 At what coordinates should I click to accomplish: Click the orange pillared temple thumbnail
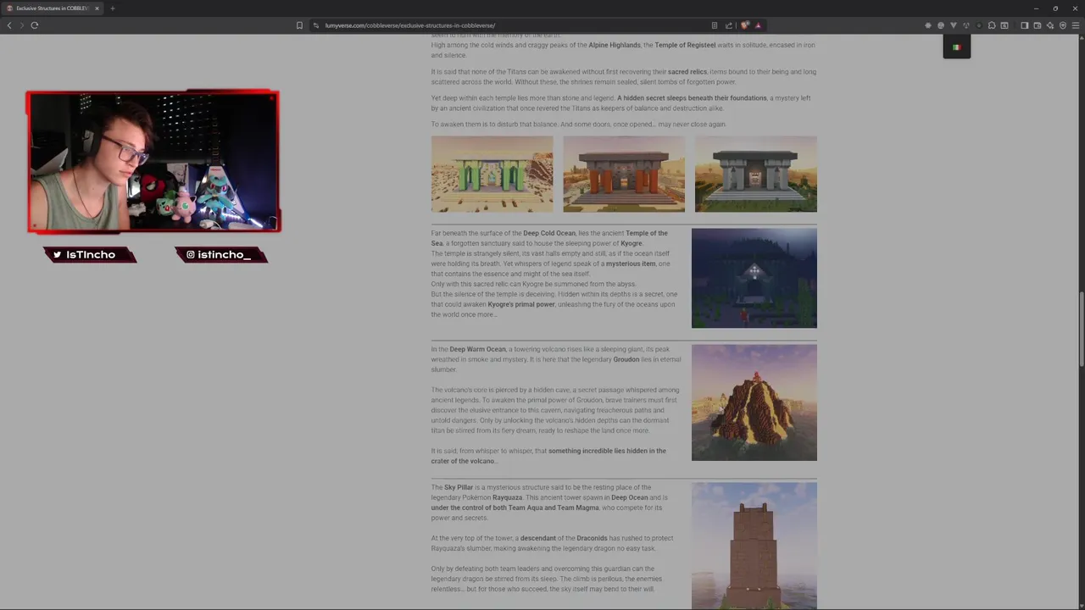[x=624, y=174]
